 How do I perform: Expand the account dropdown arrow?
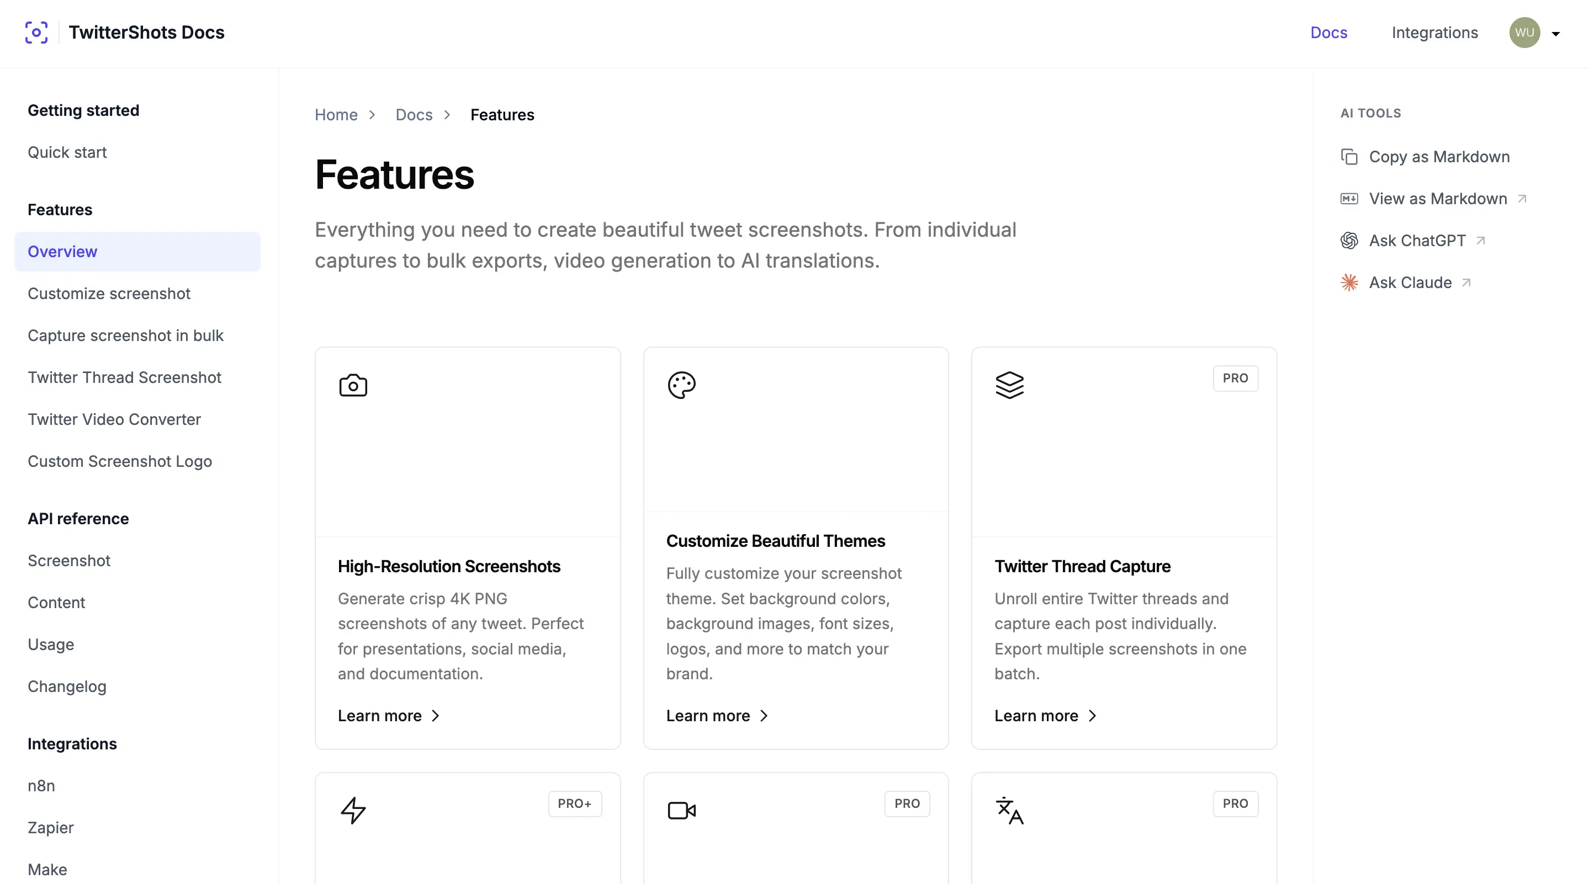point(1556,34)
